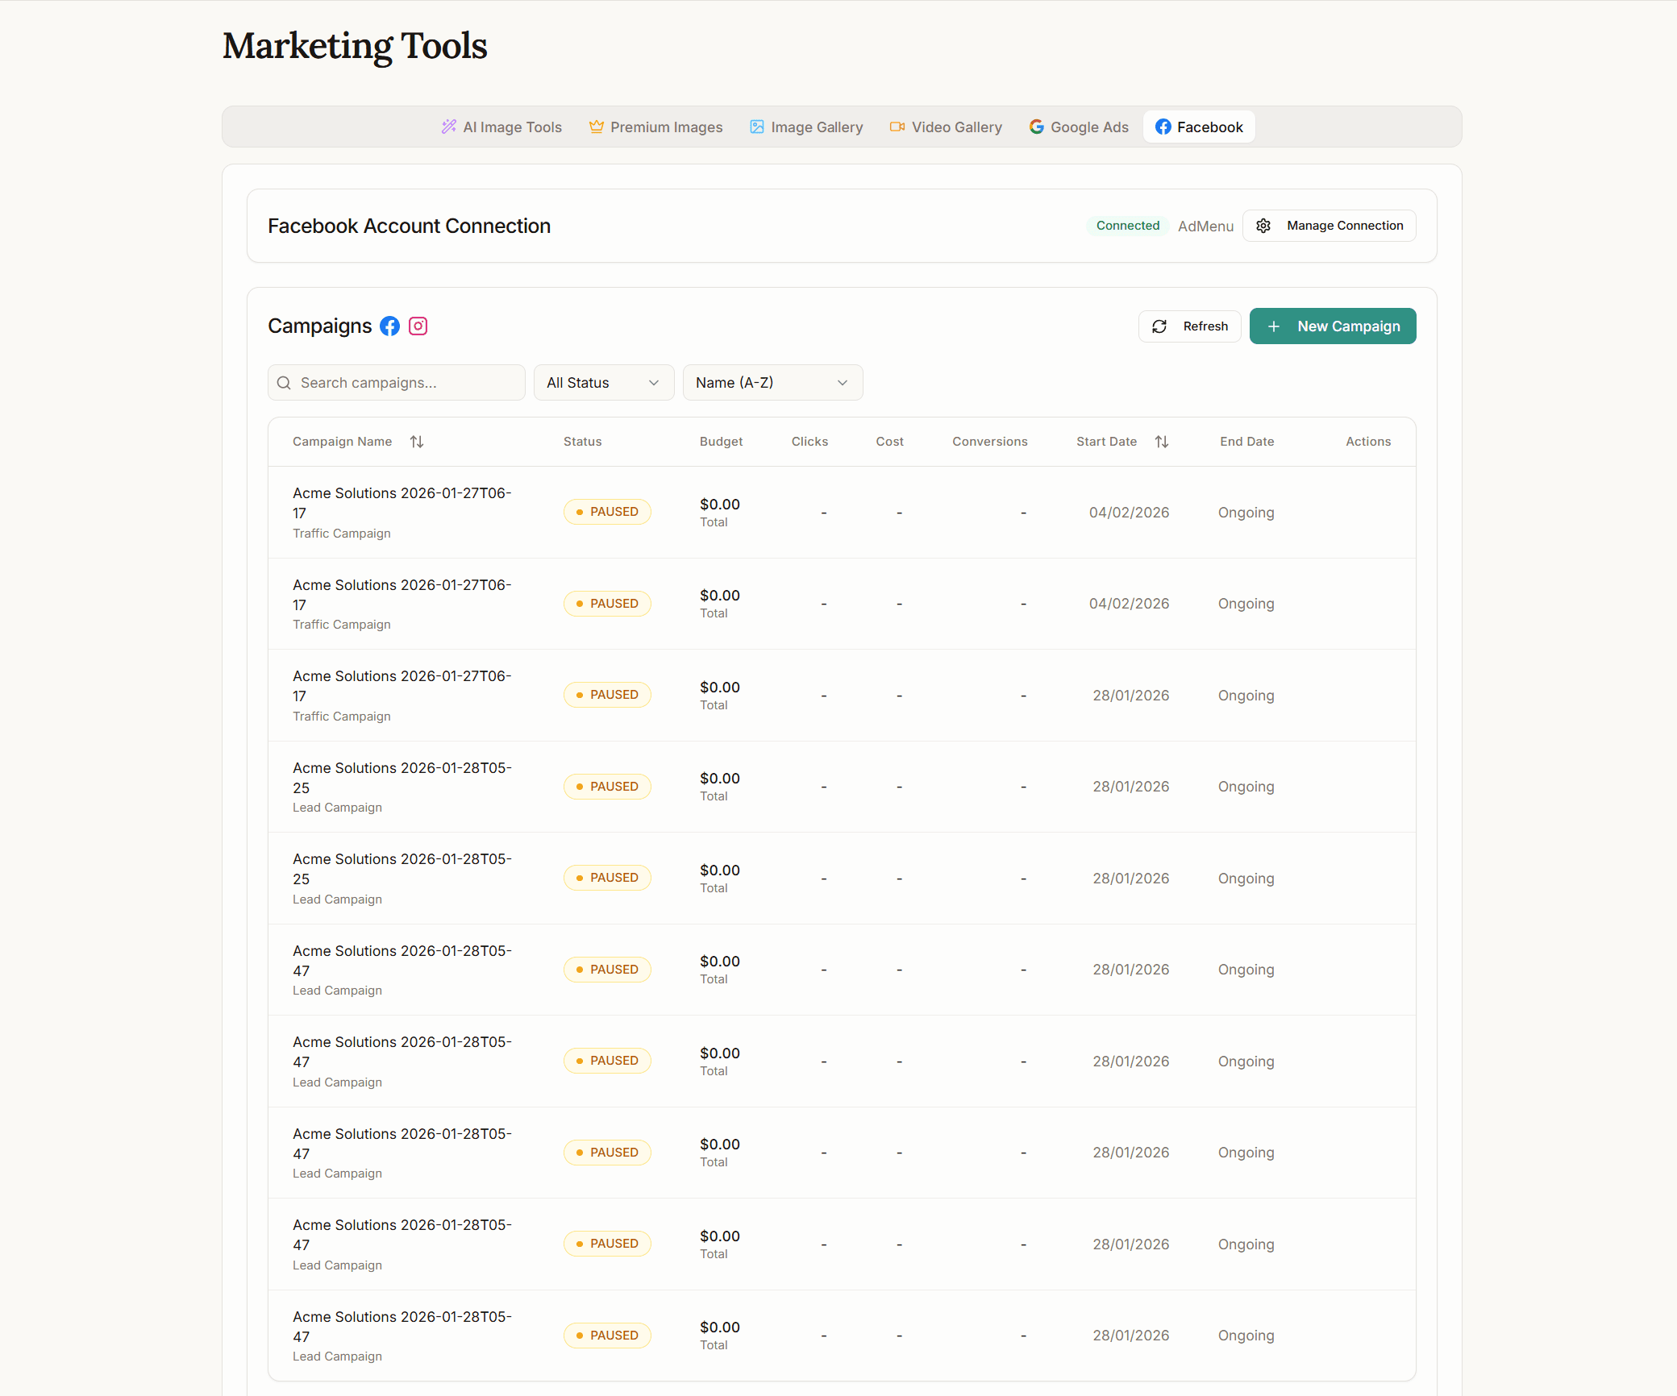This screenshot has width=1677, height=1396.
Task: Open the Video Gallery tab
Action: pyautogui.click(x=946, y=127)
